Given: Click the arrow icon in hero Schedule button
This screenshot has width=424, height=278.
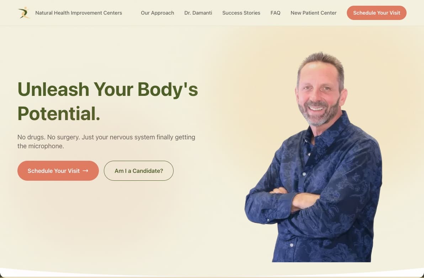Looking at the screenshot, I should pyautogui.click(x=85, y=171).
